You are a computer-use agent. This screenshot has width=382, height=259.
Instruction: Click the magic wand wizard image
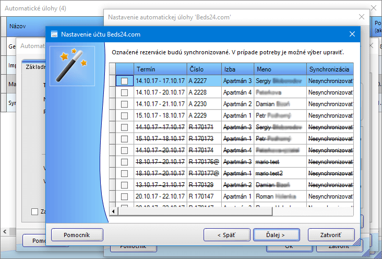72,66
